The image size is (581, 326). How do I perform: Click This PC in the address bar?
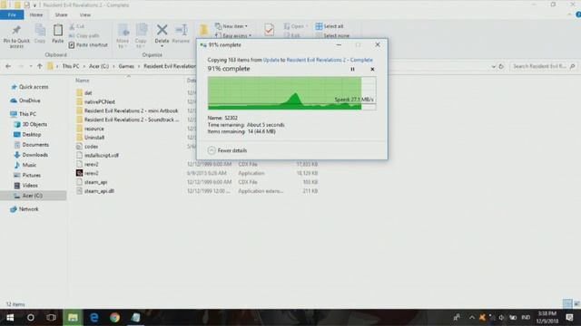coord(71,66)
